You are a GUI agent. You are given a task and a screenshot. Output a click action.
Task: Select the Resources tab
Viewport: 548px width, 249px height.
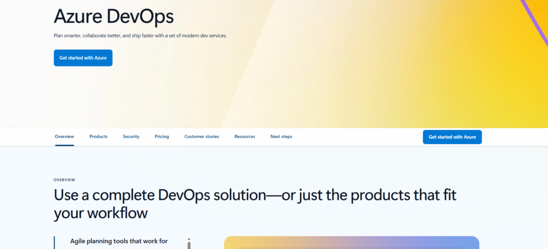(245, 137)
